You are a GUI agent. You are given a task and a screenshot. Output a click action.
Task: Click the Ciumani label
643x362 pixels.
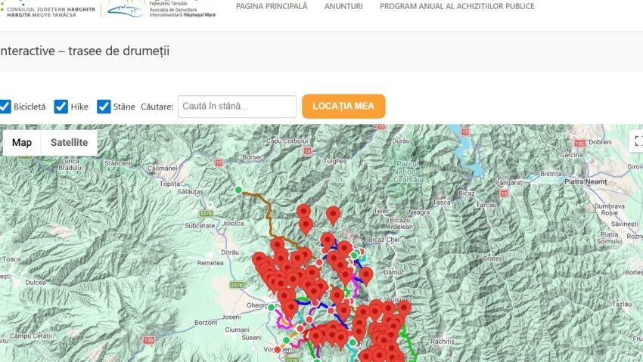[237, 330]
